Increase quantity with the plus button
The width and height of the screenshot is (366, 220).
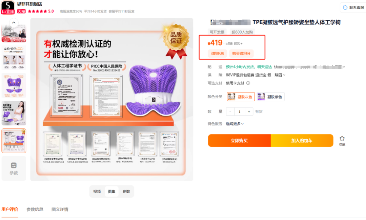tap(249, 112)
